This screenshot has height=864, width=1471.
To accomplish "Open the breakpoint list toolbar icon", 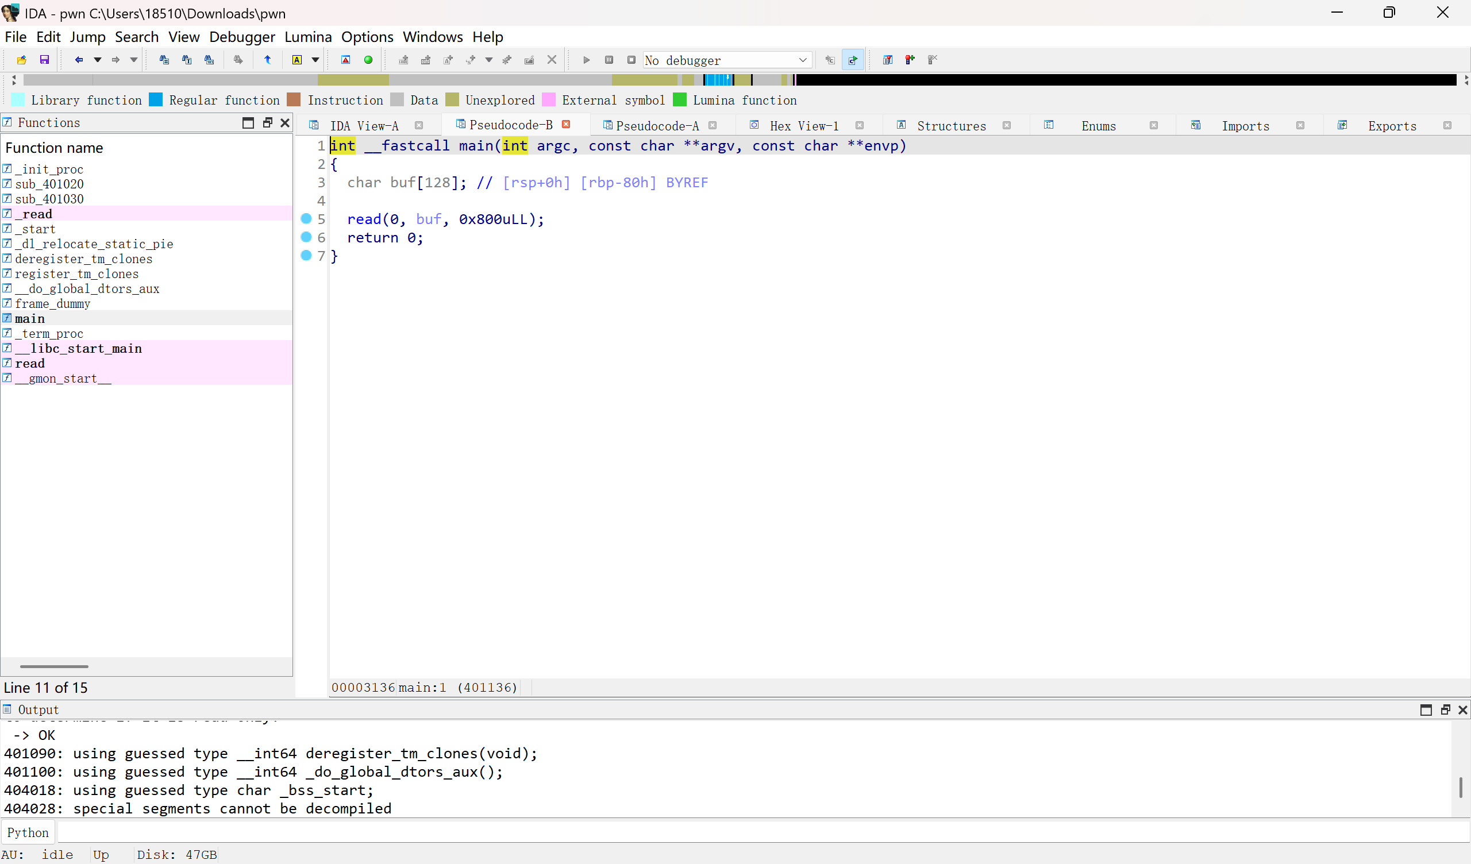I will coord(888,60).
